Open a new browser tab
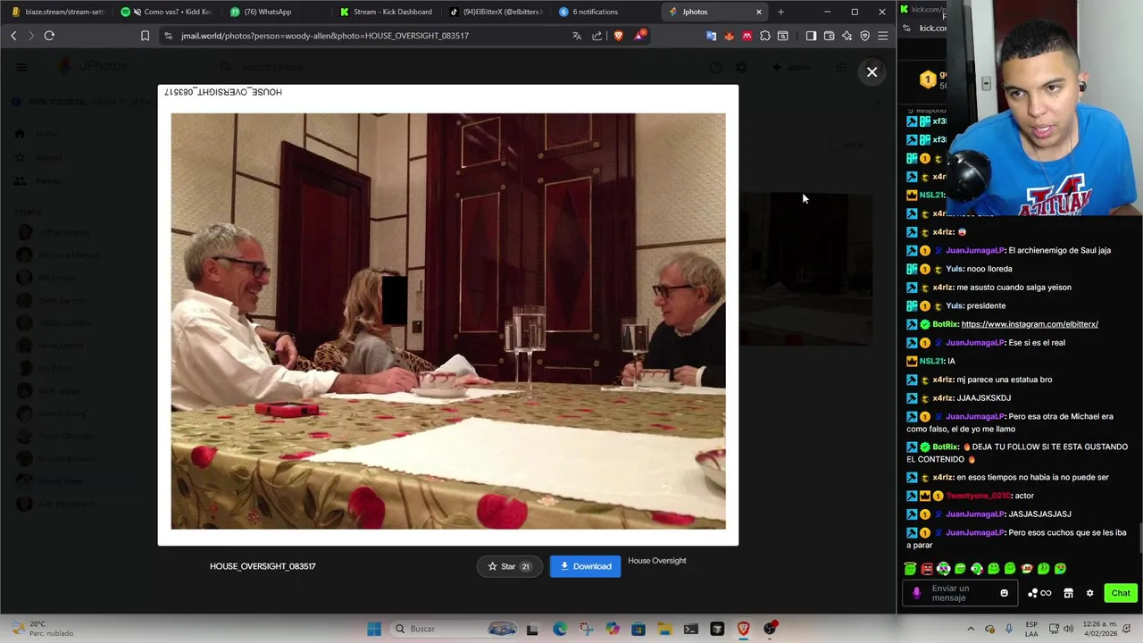Screen dimensions: 1143x643 coord(780,12)
